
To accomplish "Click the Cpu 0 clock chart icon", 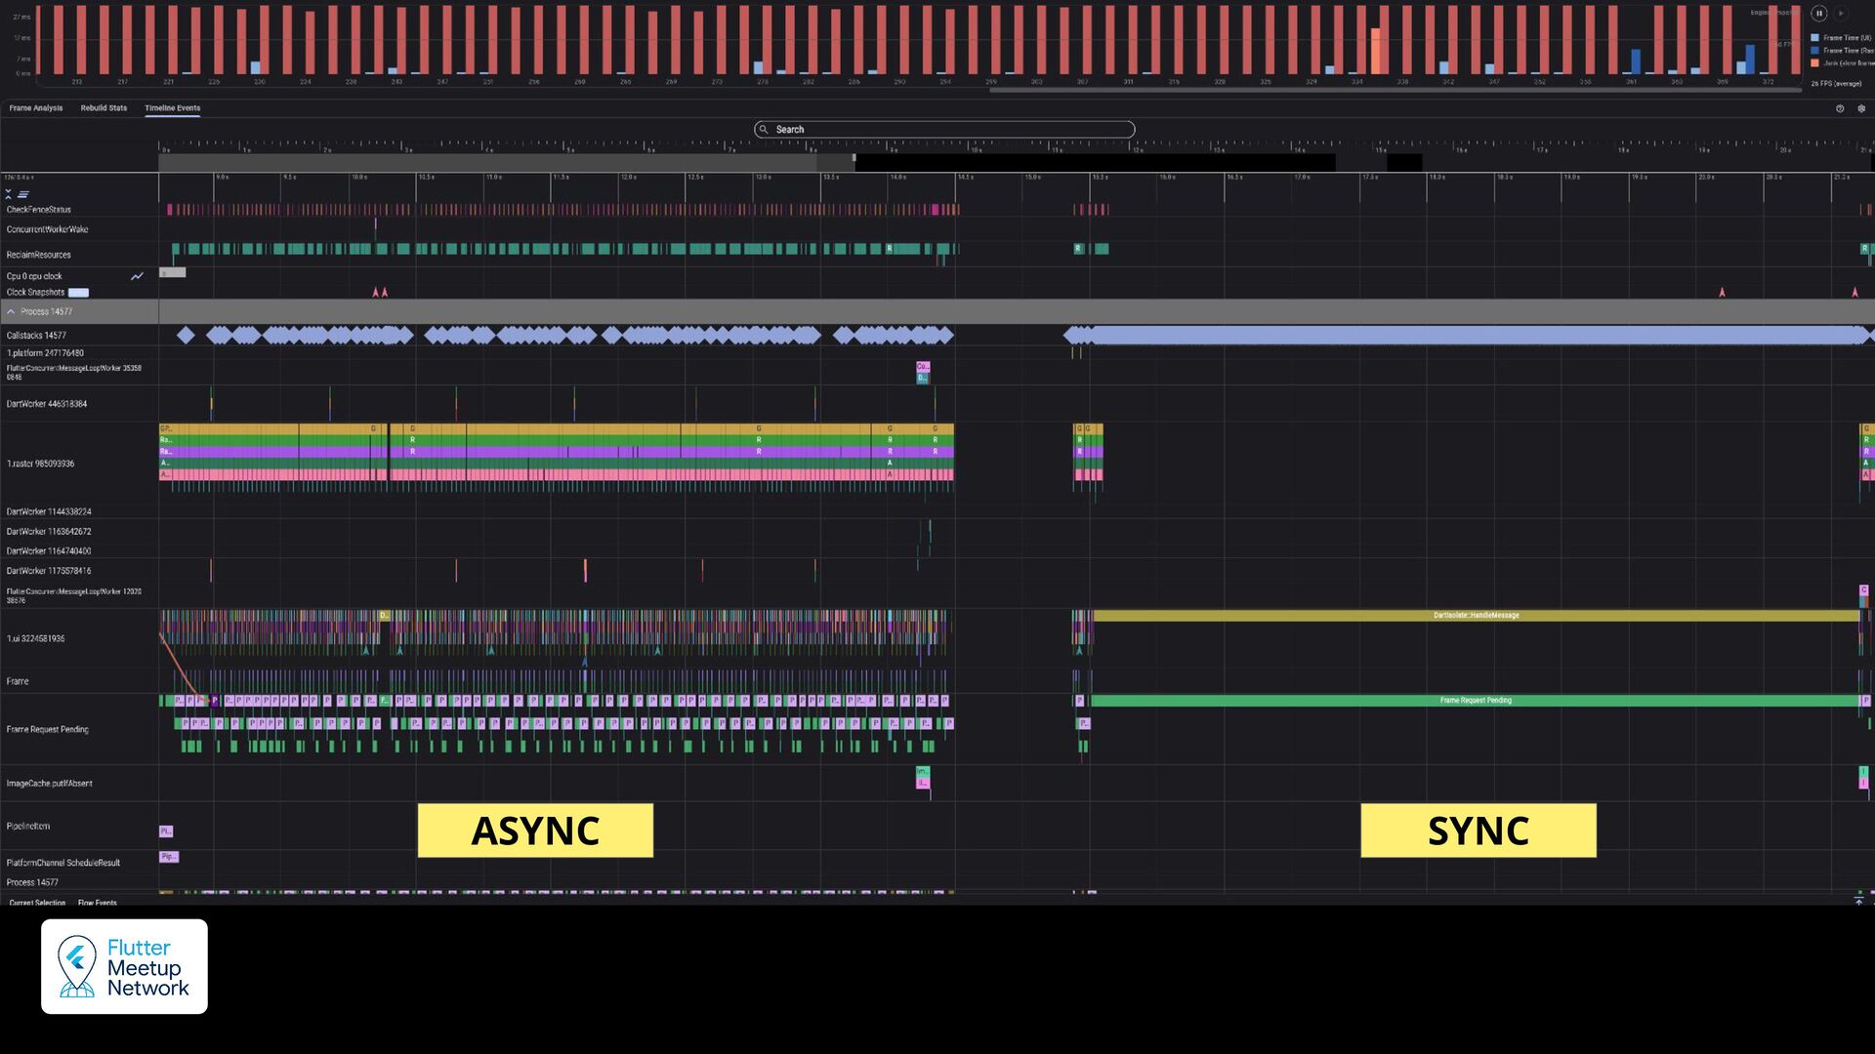I will [x=137, y=276].
